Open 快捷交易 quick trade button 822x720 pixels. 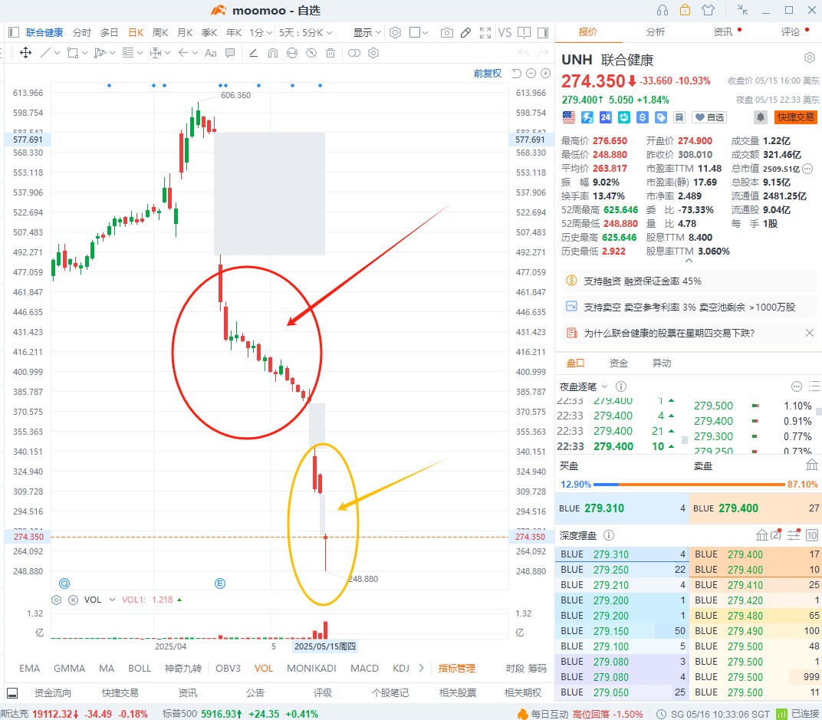coord(795,117)
